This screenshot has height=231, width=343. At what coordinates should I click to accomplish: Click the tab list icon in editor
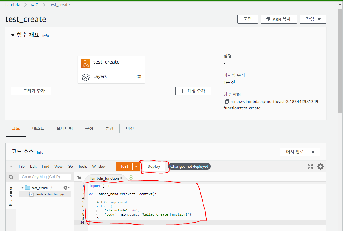[79, 178]
